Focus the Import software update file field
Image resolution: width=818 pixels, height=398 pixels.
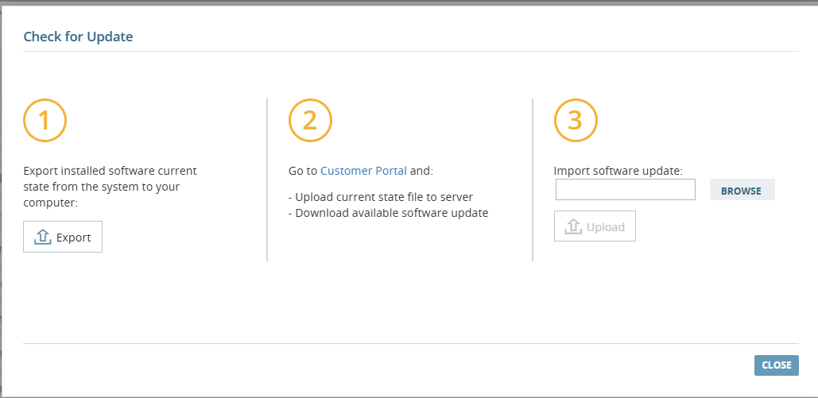(x=626, y=189)
